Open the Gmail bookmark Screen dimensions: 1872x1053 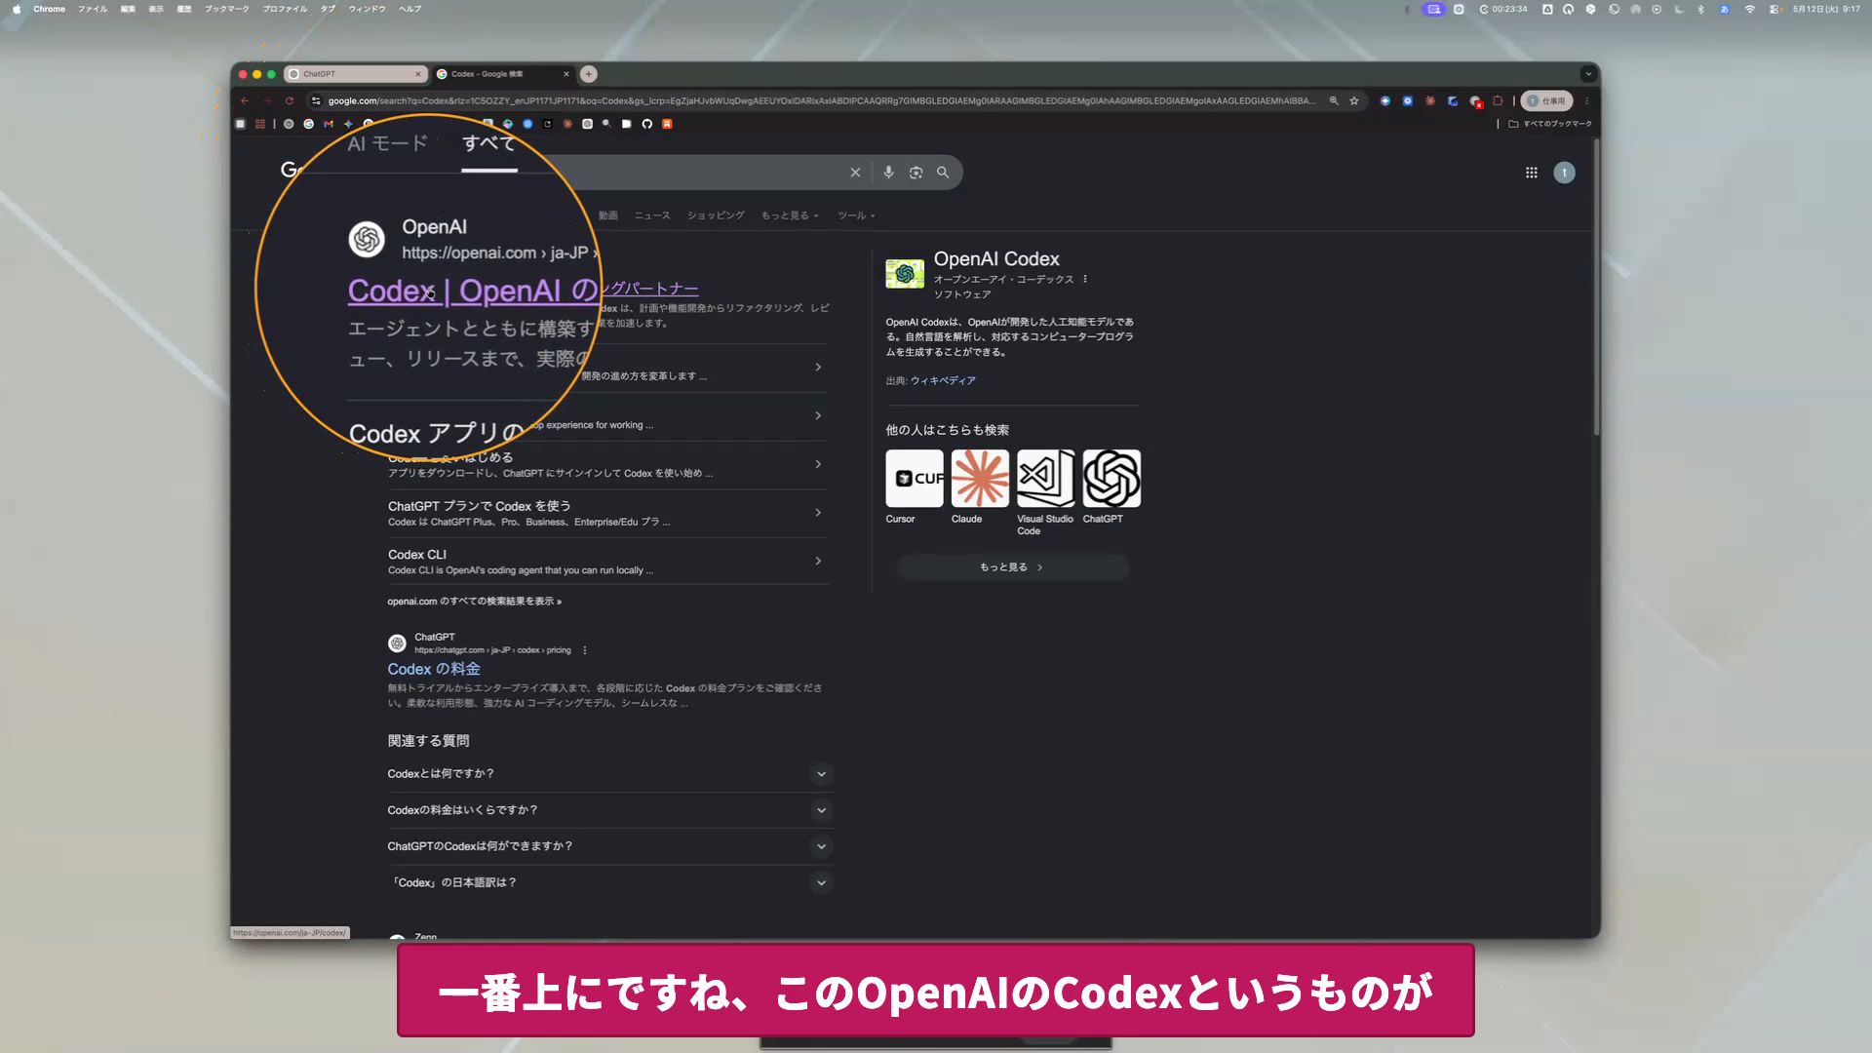[329, 124]
